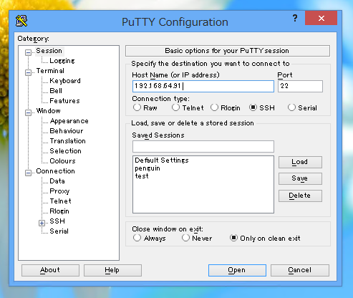
Task: Open the Features settings category
Action: click(64, 101)
